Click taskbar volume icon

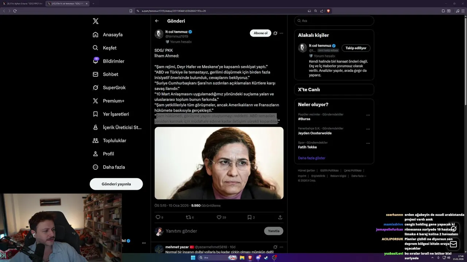[449, 258]
